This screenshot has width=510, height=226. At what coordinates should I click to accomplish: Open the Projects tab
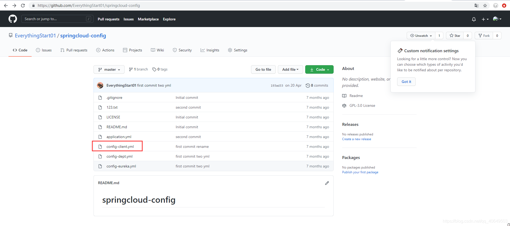pos(133,50)
